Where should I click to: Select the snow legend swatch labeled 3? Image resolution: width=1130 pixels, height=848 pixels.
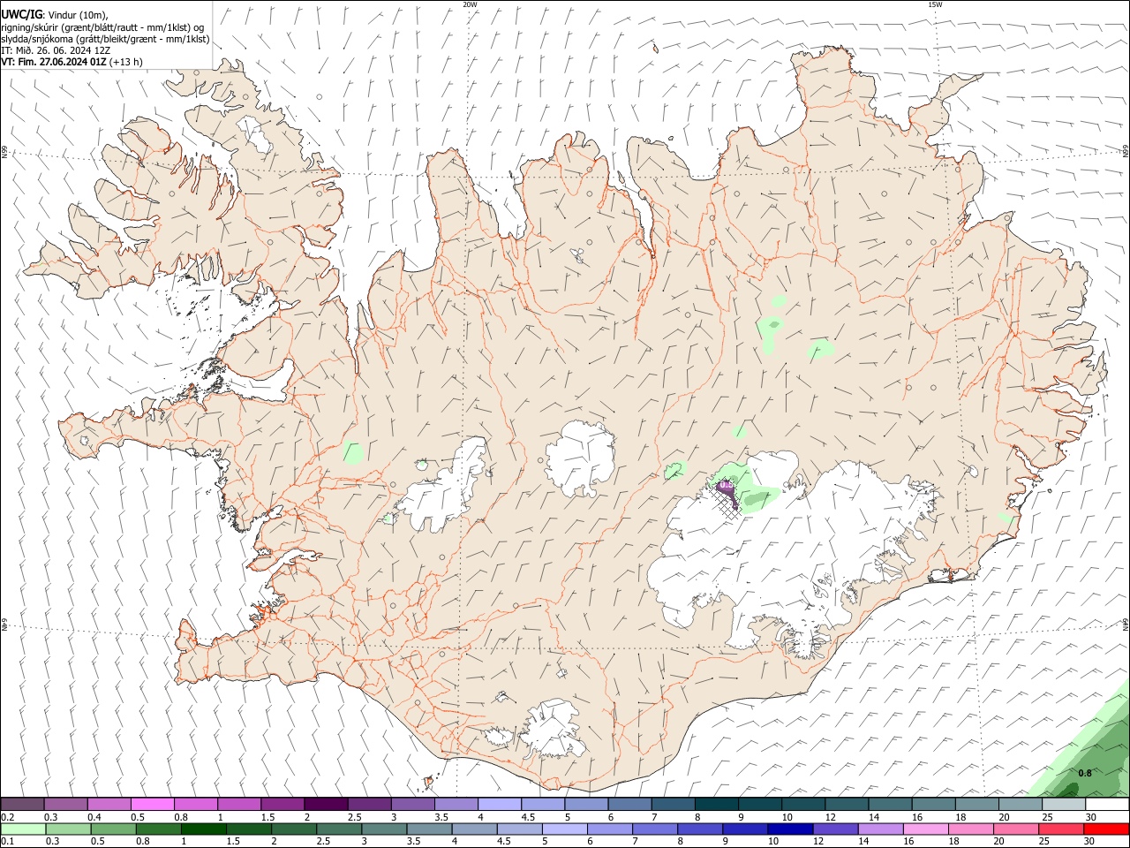pyautogui.click(x=413, y=804)
